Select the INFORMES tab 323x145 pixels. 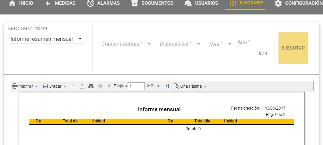click(251, 3)
